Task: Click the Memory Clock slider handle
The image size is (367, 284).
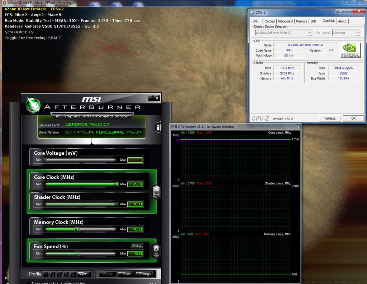Action: pos(77,229)
